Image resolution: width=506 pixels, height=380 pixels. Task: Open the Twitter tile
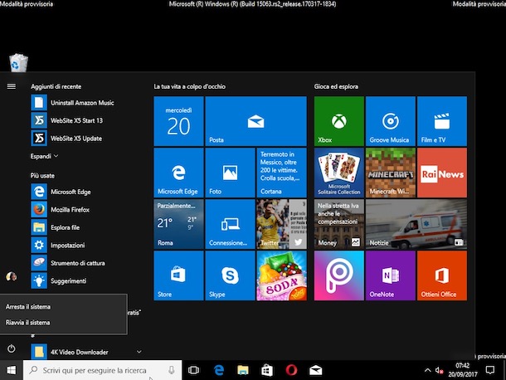281,224
